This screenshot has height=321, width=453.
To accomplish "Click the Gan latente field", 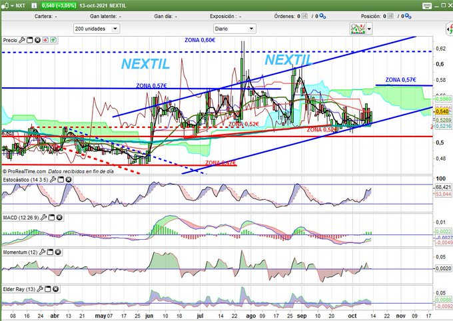I will pyautogui.click(x=105, y=17).
